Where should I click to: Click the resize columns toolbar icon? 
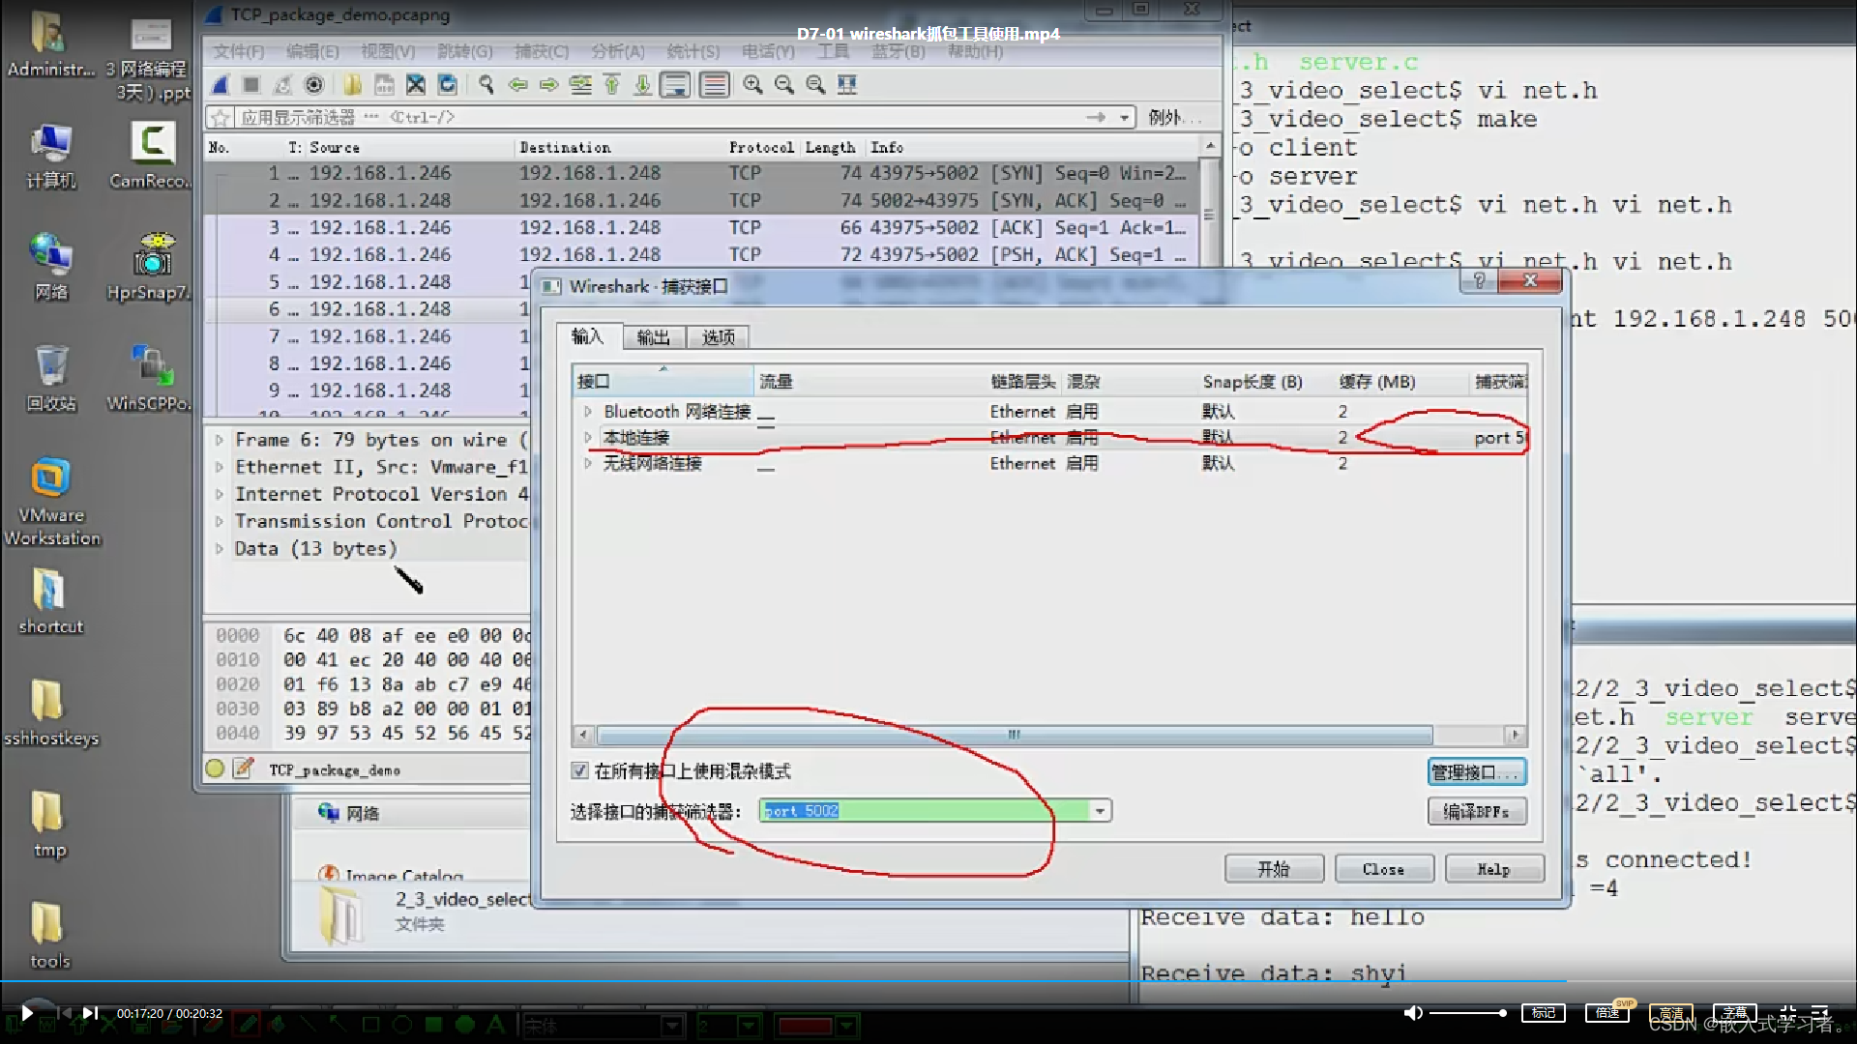pyautogui.click(x=847, y=85)
